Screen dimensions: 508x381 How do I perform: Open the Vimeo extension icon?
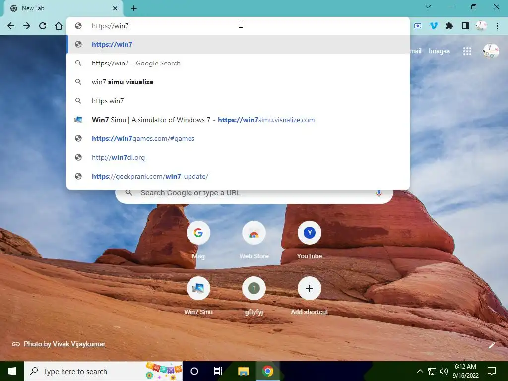(434, 26)
